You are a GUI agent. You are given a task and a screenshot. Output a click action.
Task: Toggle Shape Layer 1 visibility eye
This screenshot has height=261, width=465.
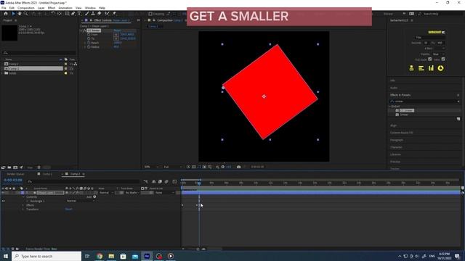3,193
